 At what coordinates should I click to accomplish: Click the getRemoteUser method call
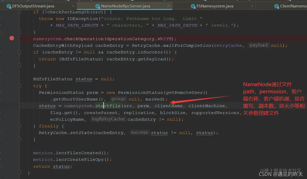pyautogui.click(x=184, y=93)
